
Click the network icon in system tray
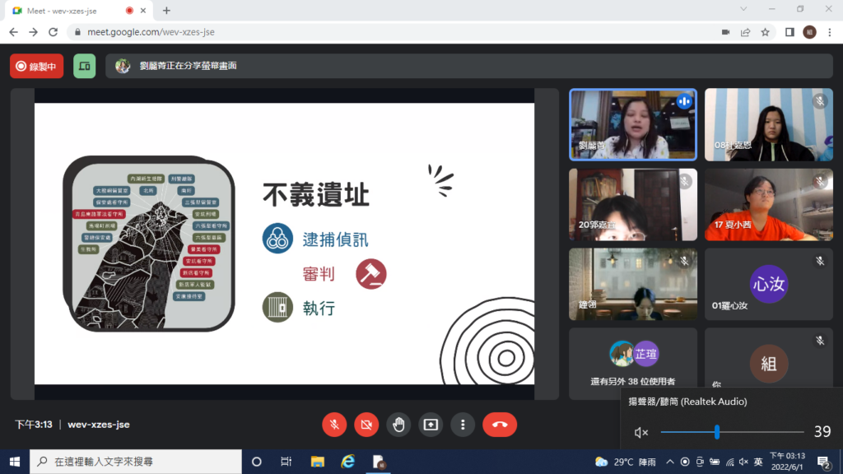click(729, 462)
